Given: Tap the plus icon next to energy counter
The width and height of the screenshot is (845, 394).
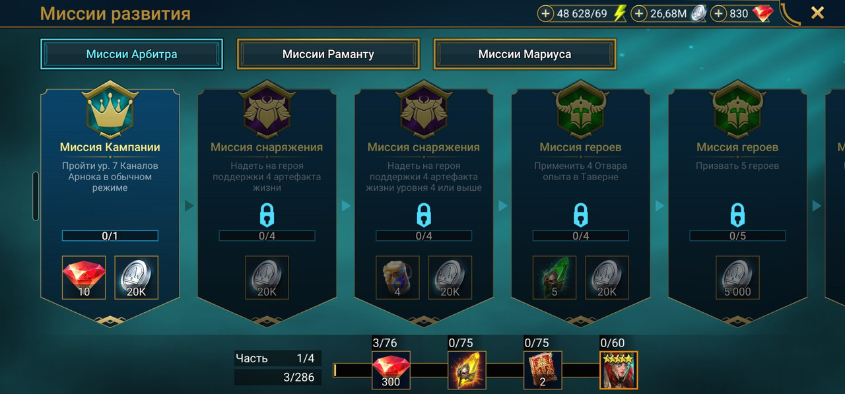Looking at the screenshot, I should click(x=545, y=13).
